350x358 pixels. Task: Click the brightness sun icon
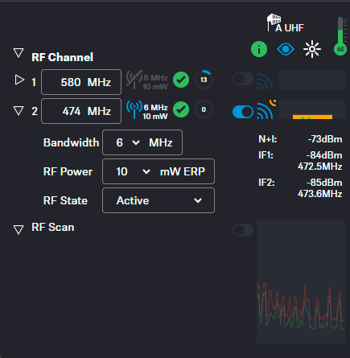click(x=312, y=49)
